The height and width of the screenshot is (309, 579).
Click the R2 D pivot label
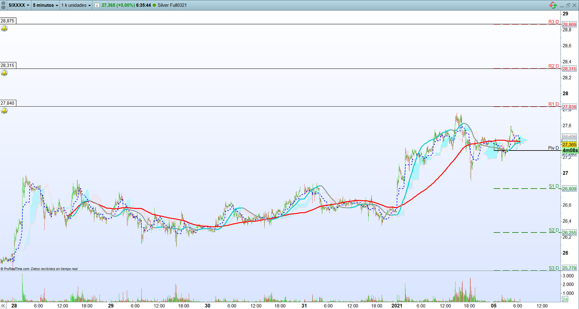pyautogui.click(x=554, y=66)
